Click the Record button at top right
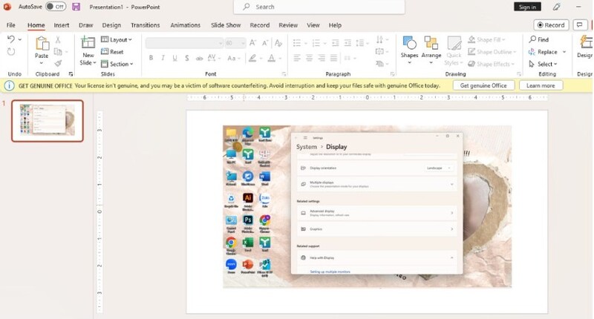Image resolution: width=594 pixels, height=319 pixels. 551,25
